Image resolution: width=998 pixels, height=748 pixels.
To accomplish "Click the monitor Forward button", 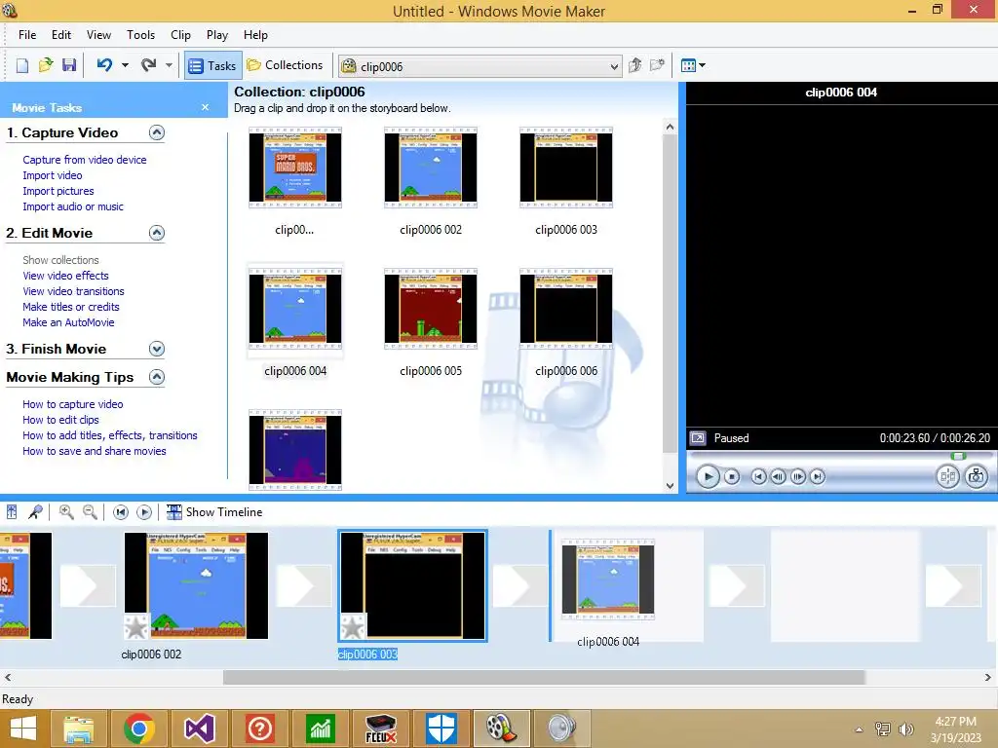I will click(818, 476).
